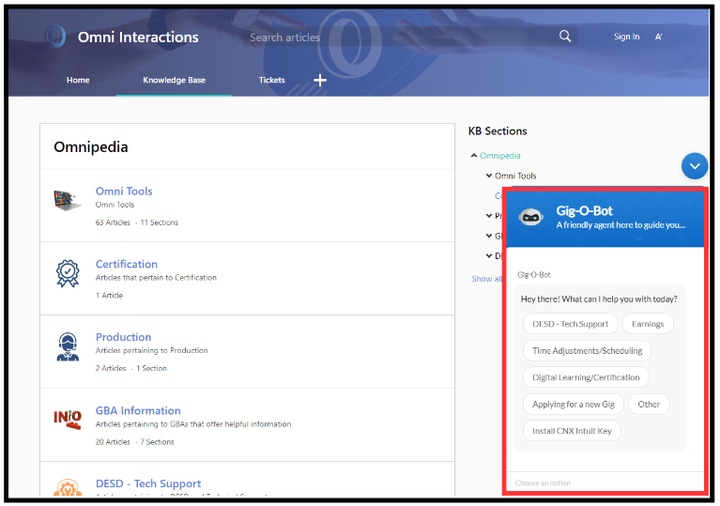Click the Gig-O-Bot robot avatar

[530, 216]
